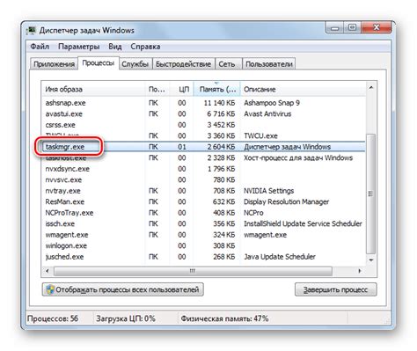Select the avastui.exe process row
Image resolution: width=417 pixels, height=351 pixels.
[204, 113]
